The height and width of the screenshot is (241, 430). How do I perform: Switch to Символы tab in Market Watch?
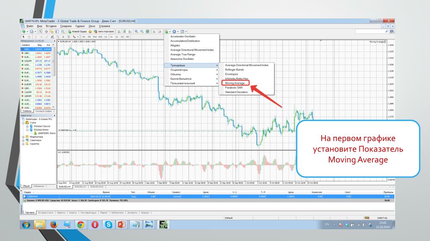[27, 111]
